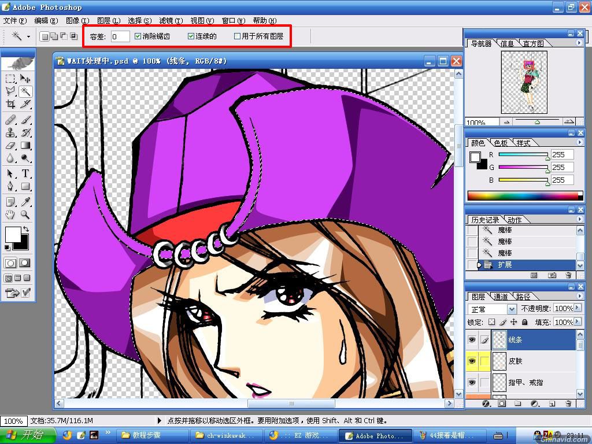Select the Rectangle shape tool
Image resolution: width=592 pixels, height=444 pixels.
(x=25, y=186)
